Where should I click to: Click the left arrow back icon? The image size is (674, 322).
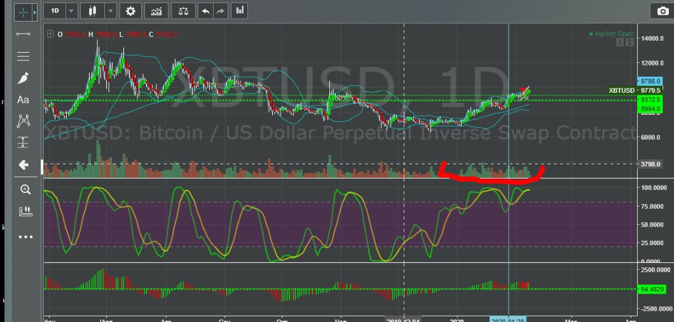(24, 165)
